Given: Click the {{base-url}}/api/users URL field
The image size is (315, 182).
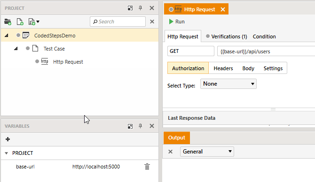Looking at the screenshot, I should pos(266,51).
